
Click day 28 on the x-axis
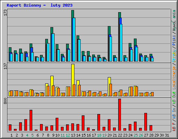[151, 135]
